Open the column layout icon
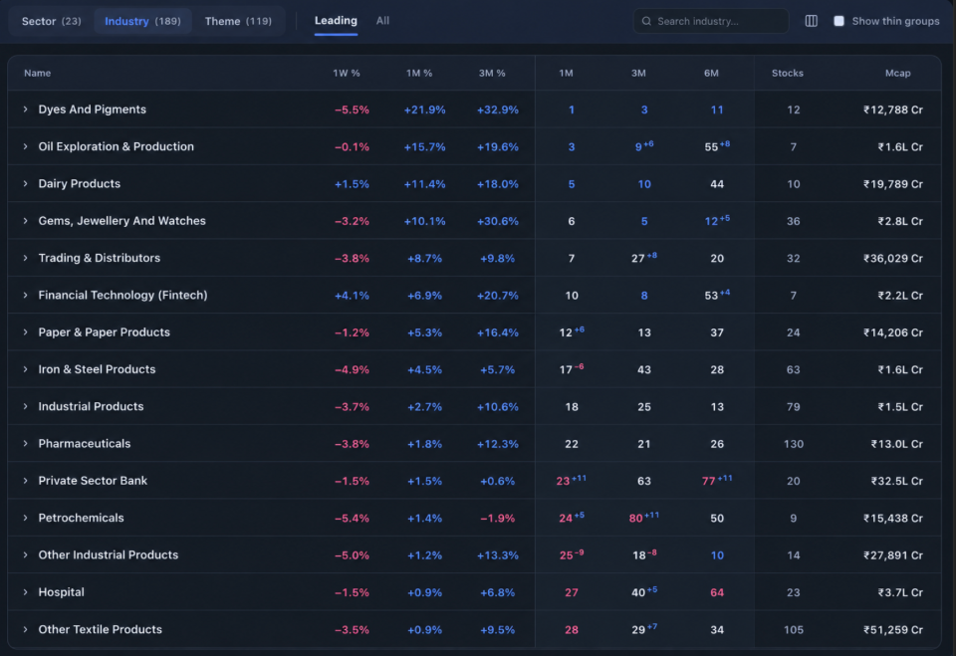The image size is (956, 656). 811,21
